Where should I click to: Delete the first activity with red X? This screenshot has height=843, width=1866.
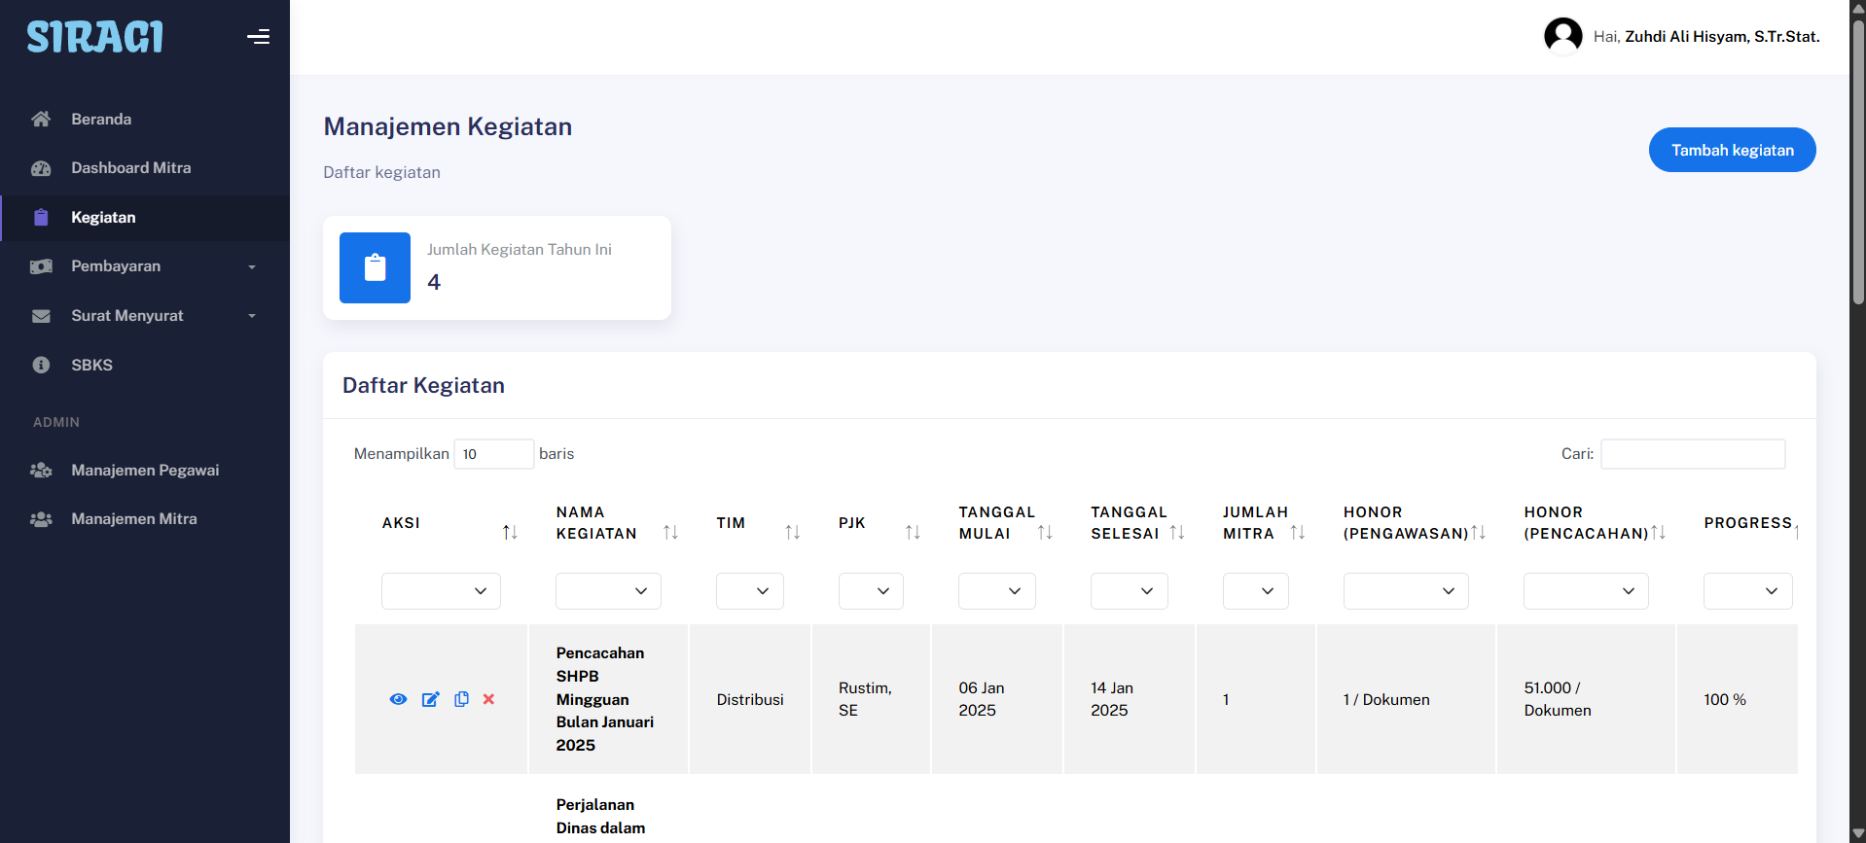click(x=488, y=699)
